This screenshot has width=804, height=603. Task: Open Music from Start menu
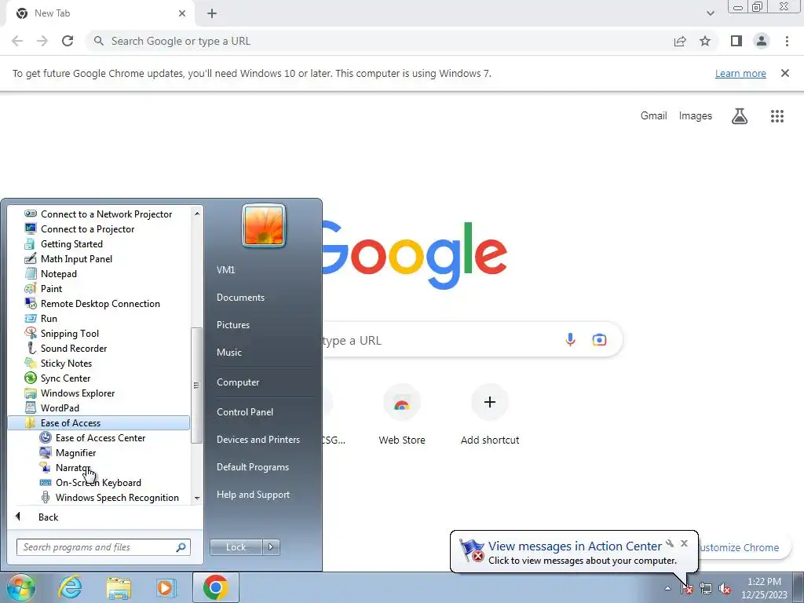(x=228, y=353)
